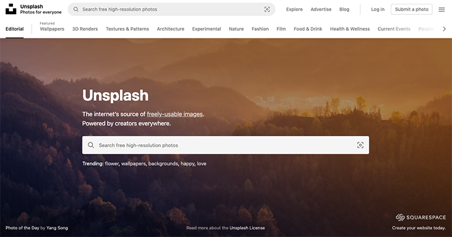Open the Architecture category
The height and width of the screenshot is (237, 452).
pyautogui.click(x=171, y=29)
